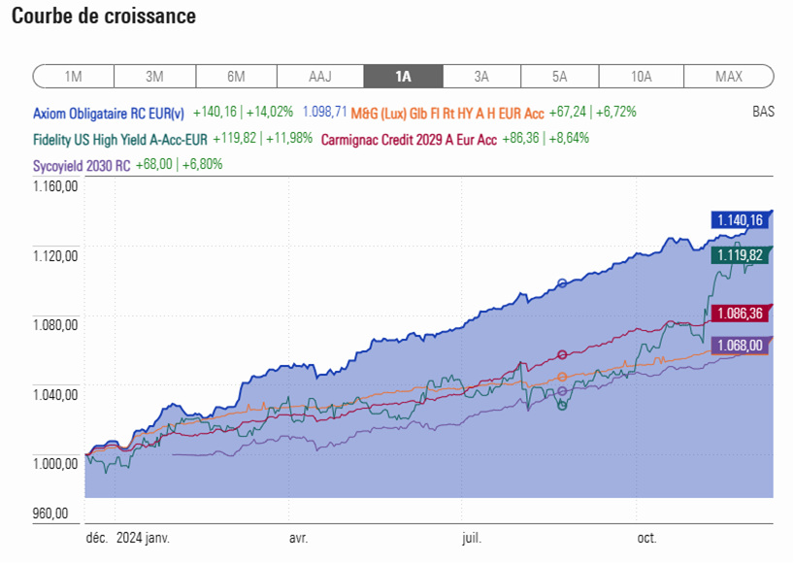
Task: Click the circle marker on blue Axiom line
Action: tap(562, 283)
